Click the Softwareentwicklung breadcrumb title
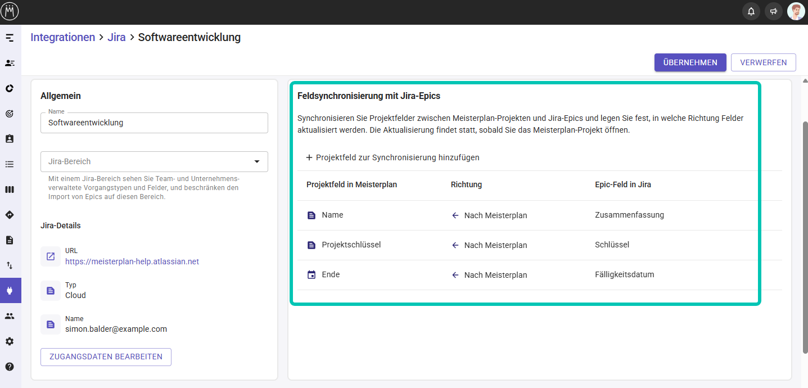 [x=189, y=38]
